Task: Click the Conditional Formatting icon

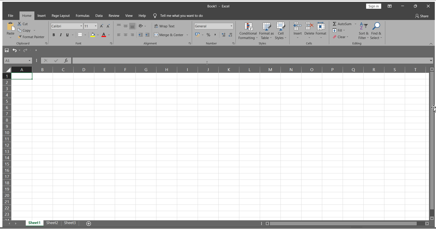Action: [x=248, y=27]
